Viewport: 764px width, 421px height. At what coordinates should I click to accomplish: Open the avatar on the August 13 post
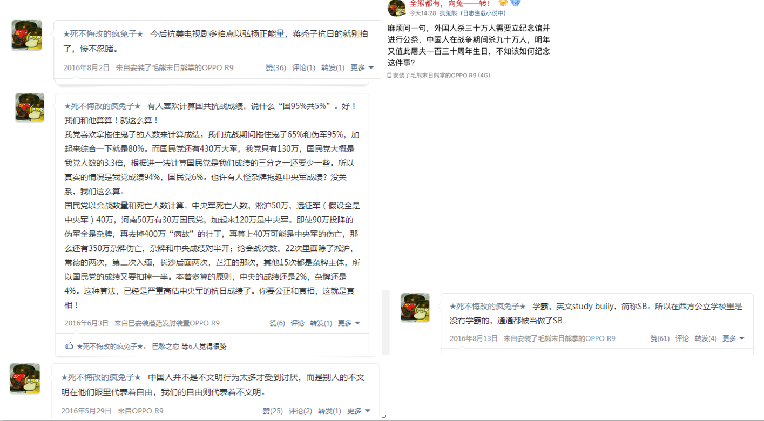pyautogui.click(x=415, y=308)
